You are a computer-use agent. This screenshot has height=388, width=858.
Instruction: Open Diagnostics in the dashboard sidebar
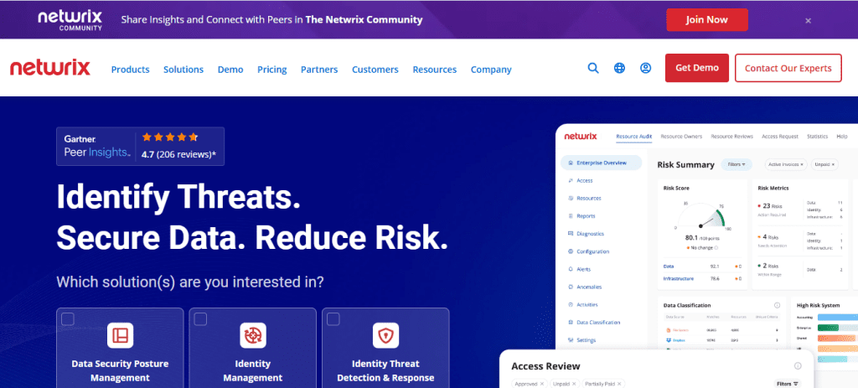(x=586, y=234)
